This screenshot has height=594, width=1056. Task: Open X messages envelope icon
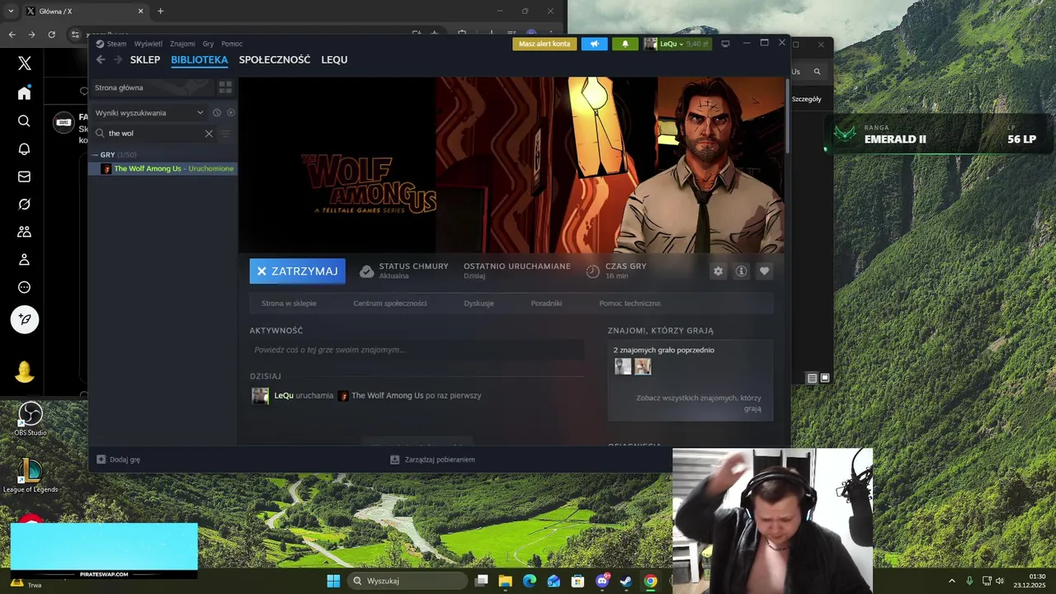(x=24, y=177)
